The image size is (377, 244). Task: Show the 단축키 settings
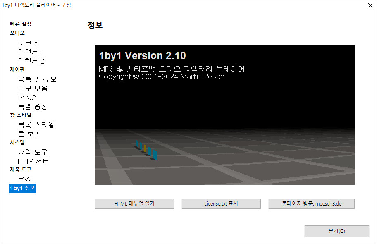click(28, 98)
